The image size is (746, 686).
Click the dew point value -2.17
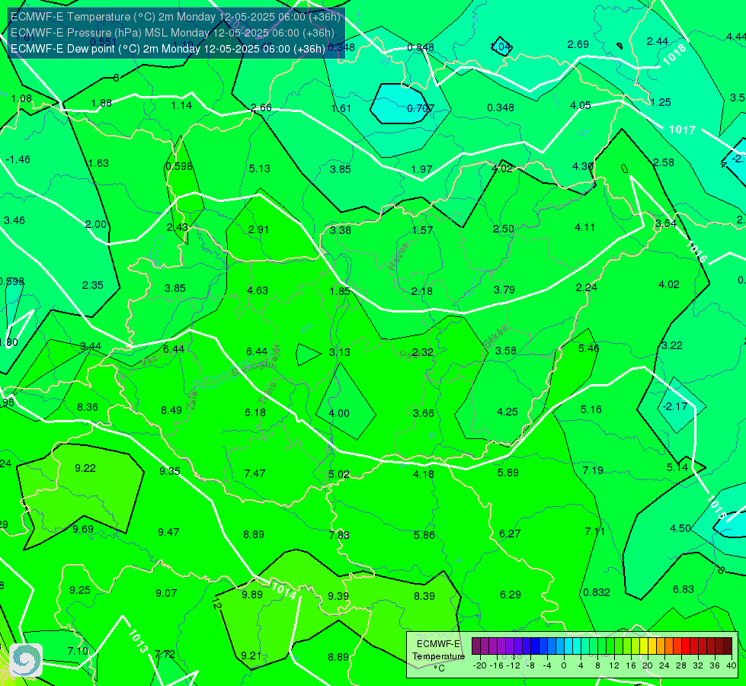[x=675, y=406]
